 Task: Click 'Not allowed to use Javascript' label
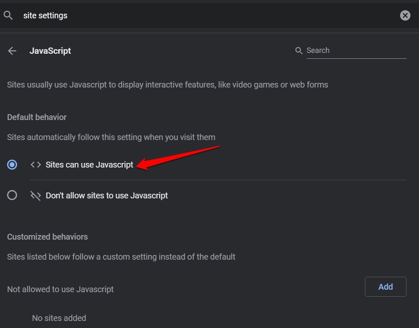(60, 289)
